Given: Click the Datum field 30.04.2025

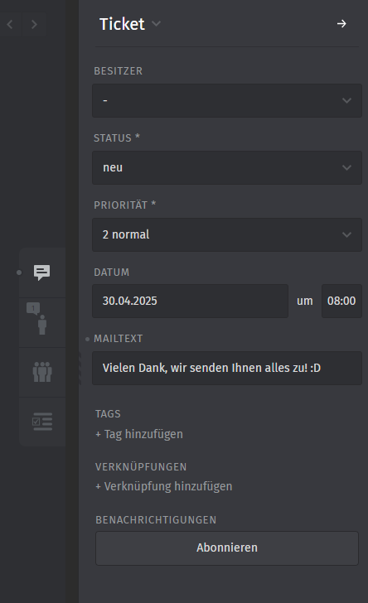Looking at the screenshot, I should click(190, 301).
